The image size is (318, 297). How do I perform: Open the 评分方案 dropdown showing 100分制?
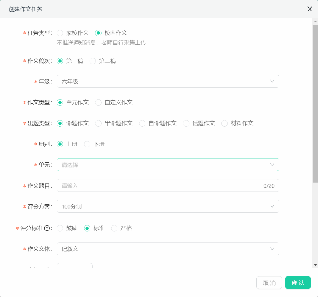(168, 206)
